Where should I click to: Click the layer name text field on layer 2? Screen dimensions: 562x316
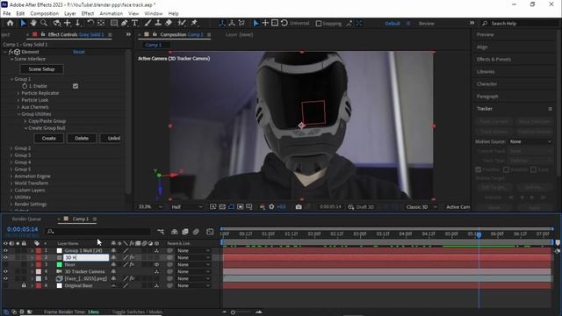pos(86,257)
